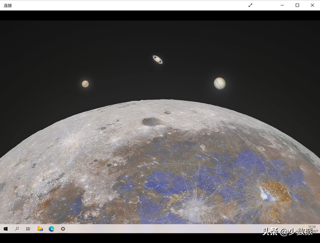Minimize the 连接 window
The height and width of the screenshot is (243, 320).
tap(282, 5)
